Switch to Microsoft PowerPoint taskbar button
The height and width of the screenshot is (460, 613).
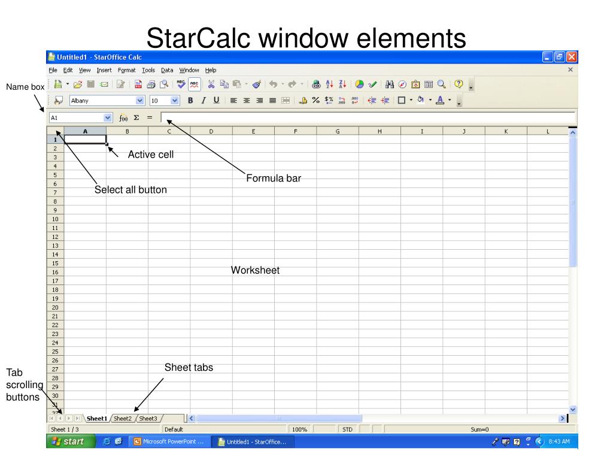pos(169,441)
